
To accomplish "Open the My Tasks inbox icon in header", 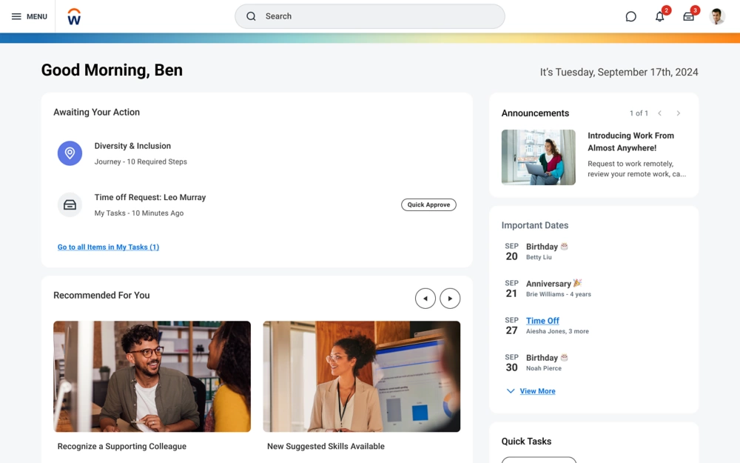I will pyautogui.click(x=688, y=16).
